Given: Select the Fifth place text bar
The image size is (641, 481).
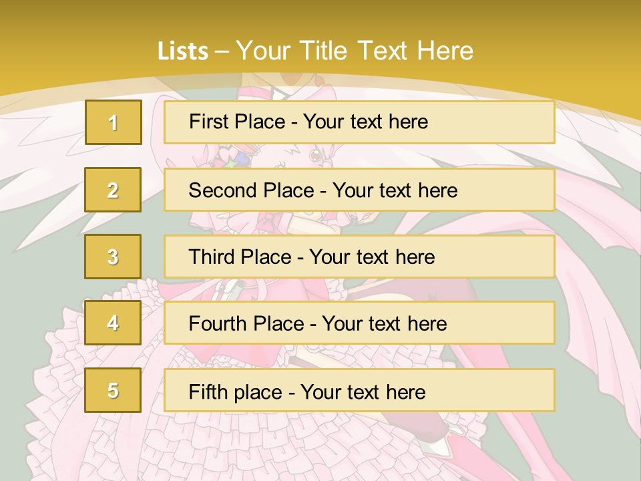Looking at the screenshot, I should click(x=359, y=390).
